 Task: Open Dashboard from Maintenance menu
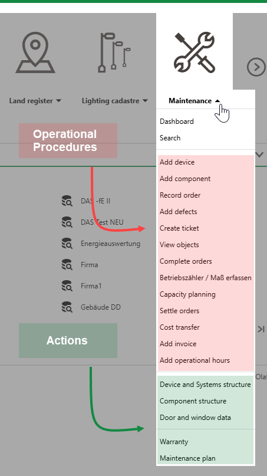177,122
